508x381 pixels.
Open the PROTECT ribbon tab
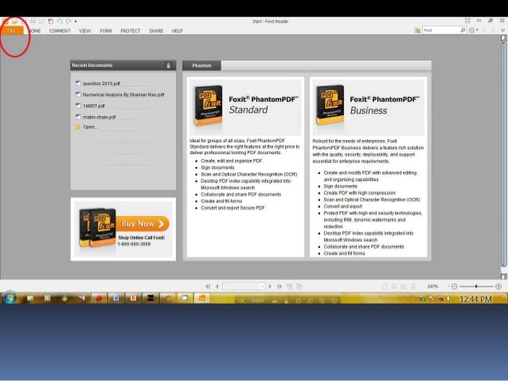point(131,31)
